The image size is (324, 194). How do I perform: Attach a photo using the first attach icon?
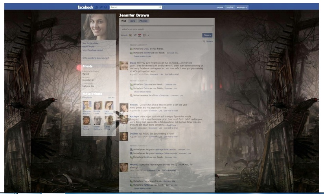coord(131,35)
